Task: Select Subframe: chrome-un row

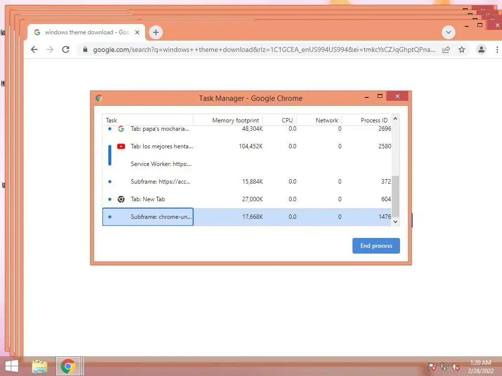Action: (247, 217)
